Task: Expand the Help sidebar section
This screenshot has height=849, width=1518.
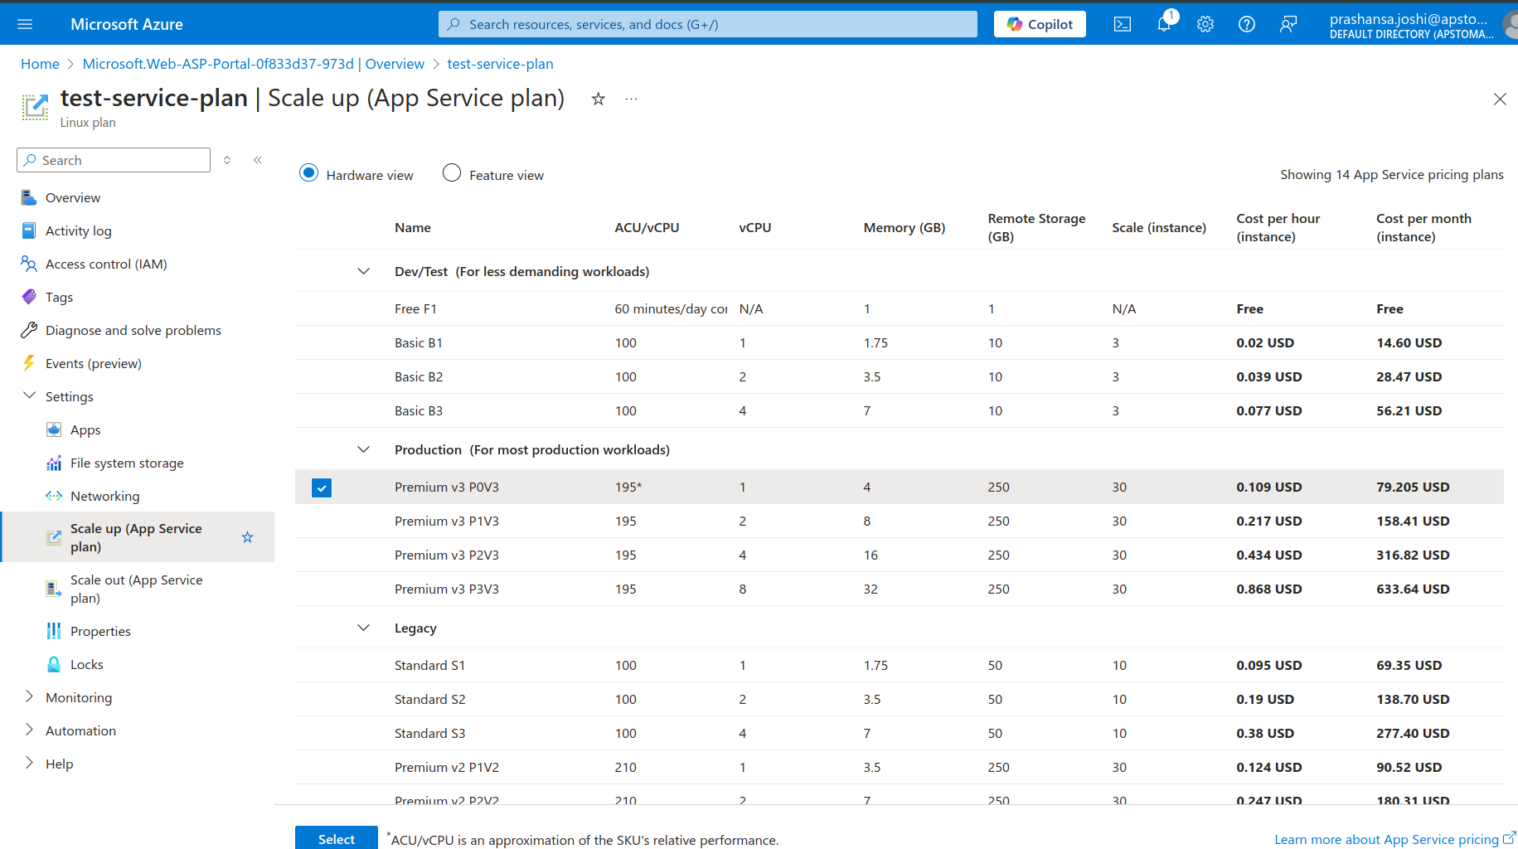Action: [29, 763]
